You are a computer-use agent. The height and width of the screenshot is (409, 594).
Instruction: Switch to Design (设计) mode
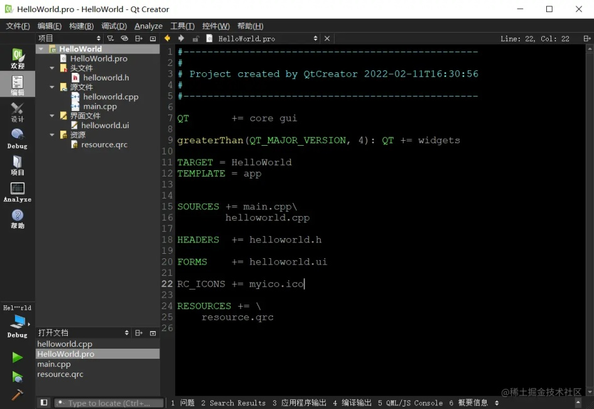[x=18, y=112]
